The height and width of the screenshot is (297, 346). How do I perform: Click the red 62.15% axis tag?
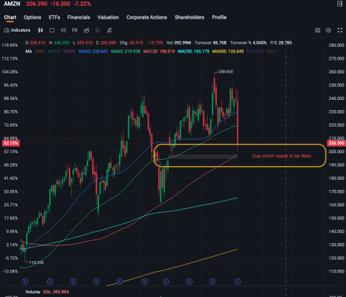pyautogui.click(x=11, y=143)
